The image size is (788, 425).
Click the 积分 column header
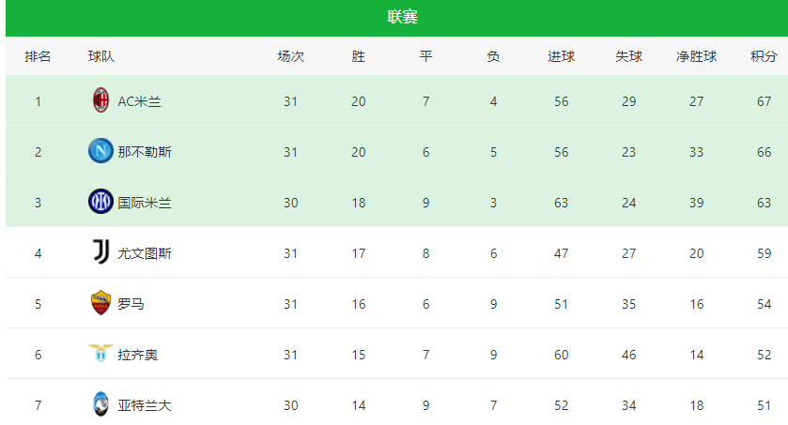pyautogui.click(x=764, y=56)
